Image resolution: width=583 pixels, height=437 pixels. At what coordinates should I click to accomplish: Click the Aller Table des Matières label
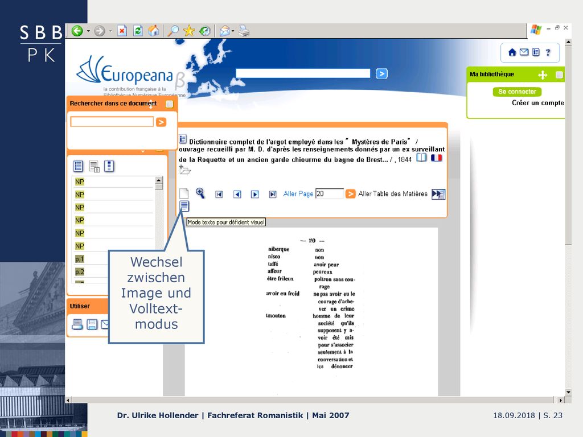pos(393,194)
